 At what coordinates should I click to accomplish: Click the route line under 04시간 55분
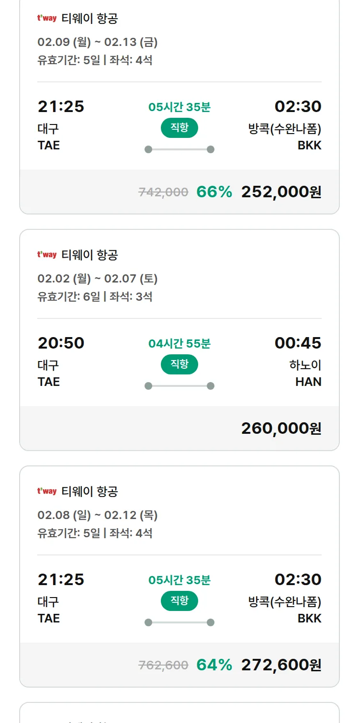pyautogui.click(x=179, y=386)
